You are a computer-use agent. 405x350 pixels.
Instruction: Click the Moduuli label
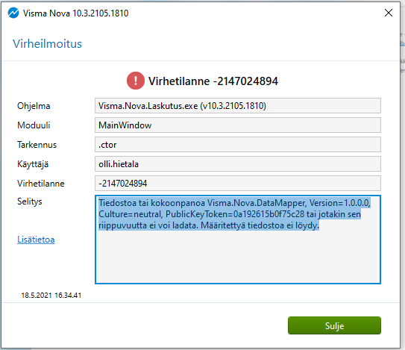pyautogui.click(x=34, y=125)
